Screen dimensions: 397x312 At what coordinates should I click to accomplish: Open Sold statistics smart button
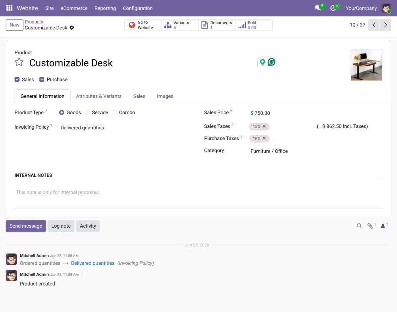pyautogui.click(x=254, y=25)
